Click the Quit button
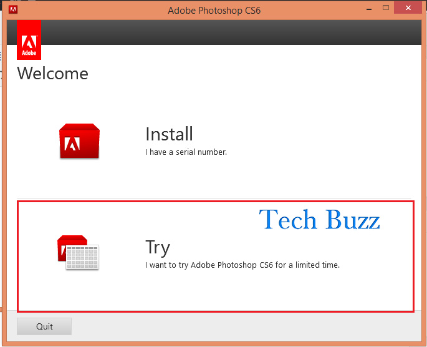The height and width of the screenshot is (347, 427). click(44, 326)
